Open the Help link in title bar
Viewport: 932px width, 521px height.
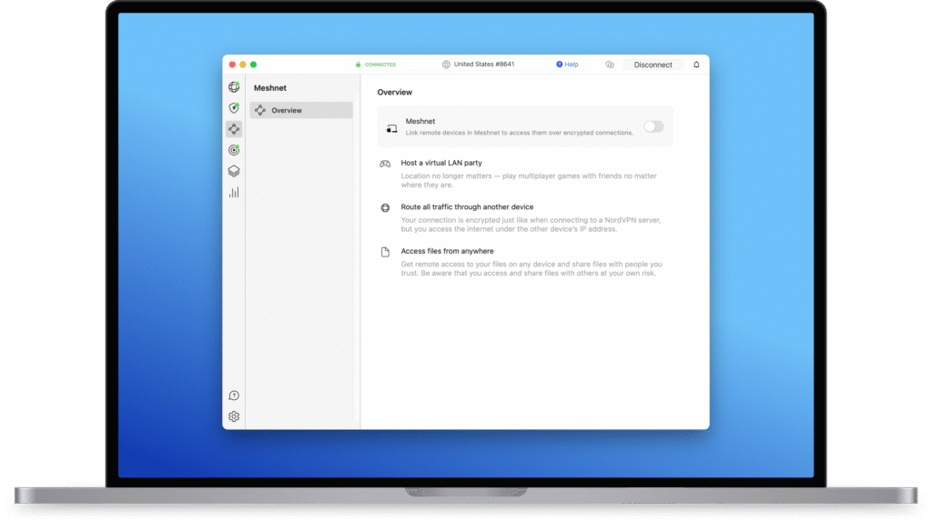coord(567,65)
